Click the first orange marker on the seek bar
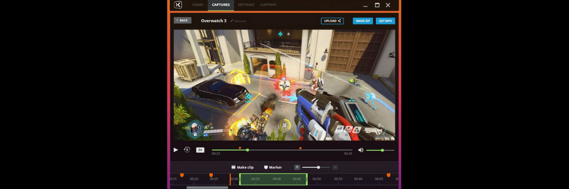Image resolution: width=569 pixels, height=189 pixels. pyautogui.click(x=240, y=148)
